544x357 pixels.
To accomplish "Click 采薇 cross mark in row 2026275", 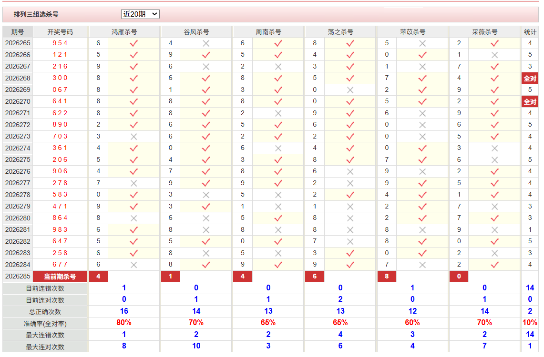I will [494, 160].
